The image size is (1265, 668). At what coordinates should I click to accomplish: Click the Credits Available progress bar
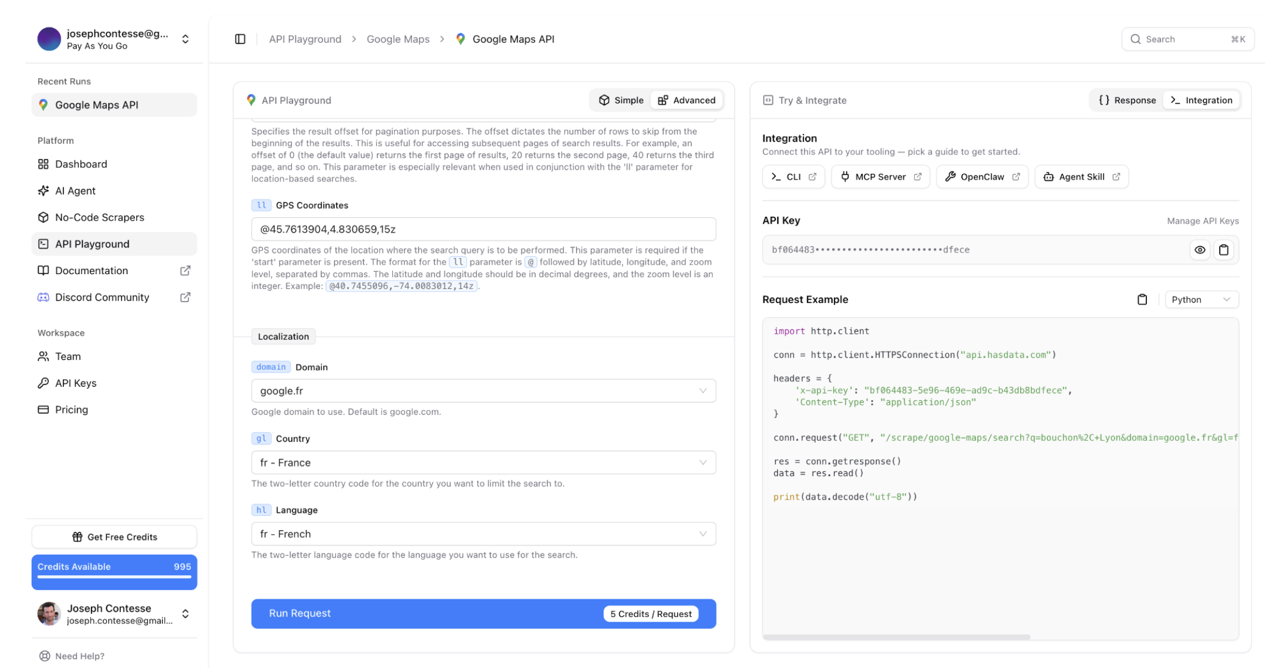point(114,578)
